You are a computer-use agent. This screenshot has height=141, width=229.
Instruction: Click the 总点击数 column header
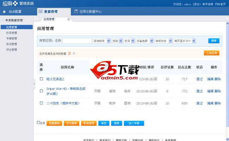click(185, 67)
